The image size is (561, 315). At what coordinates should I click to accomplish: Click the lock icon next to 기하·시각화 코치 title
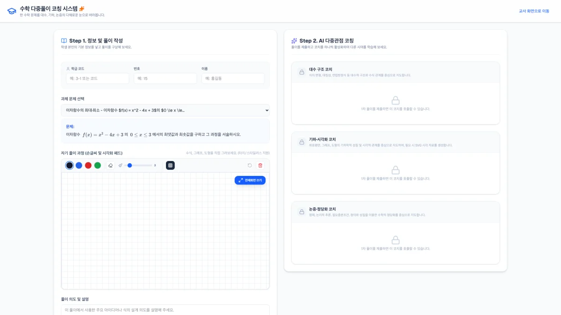coord(302,142)
